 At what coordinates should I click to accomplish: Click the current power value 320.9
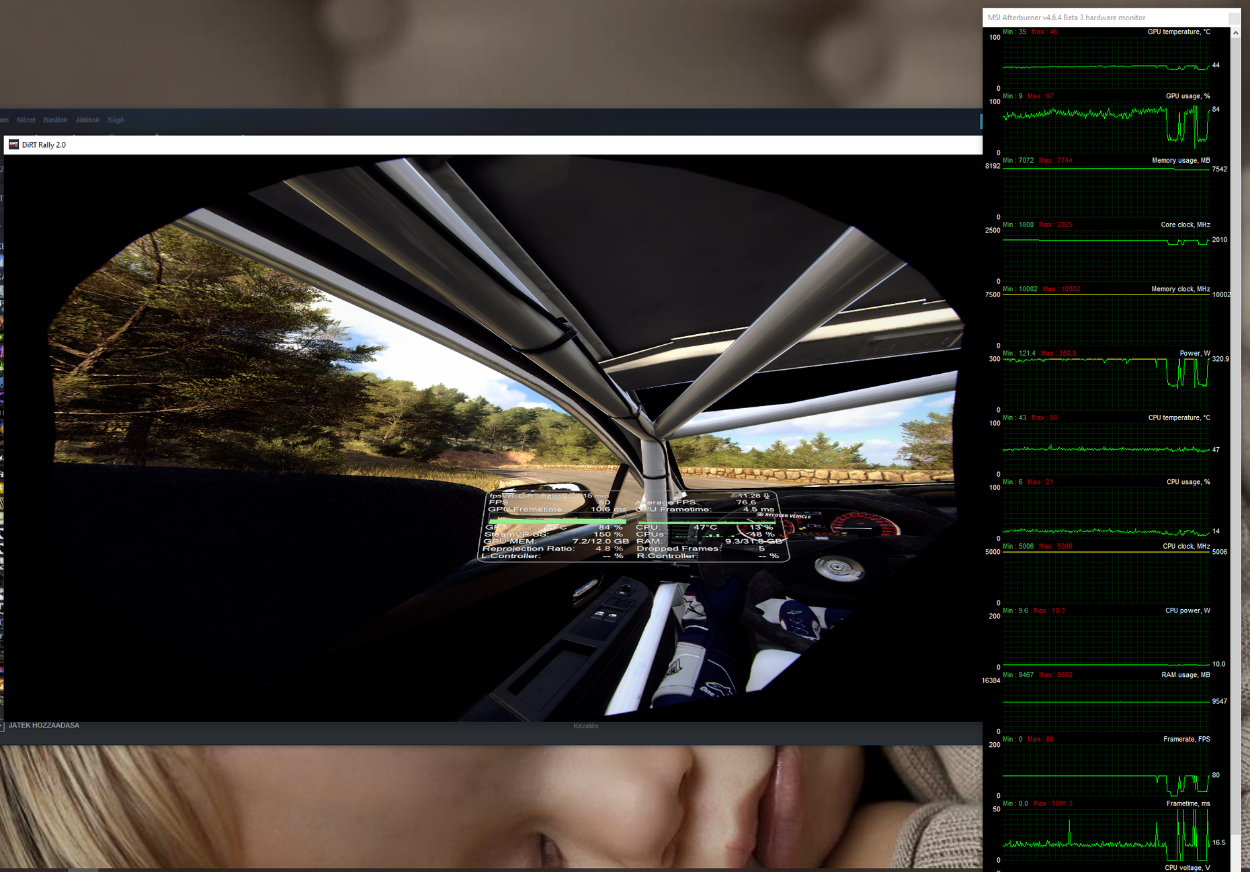click(1220, 359)
